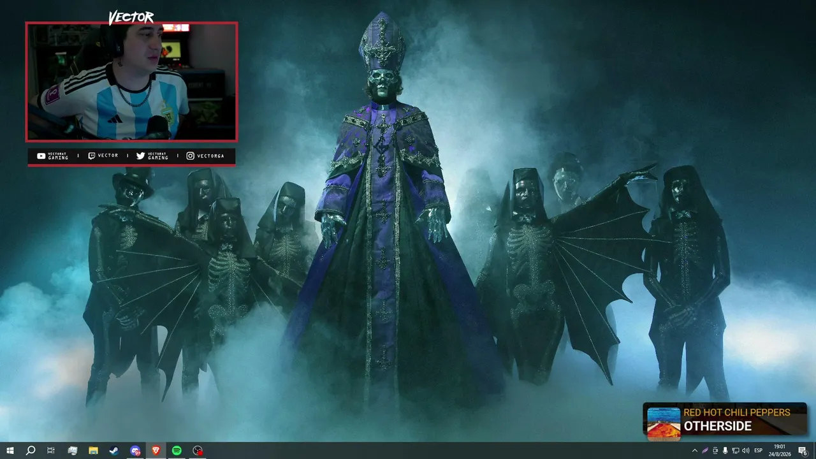
Task: Open the Windows Start menu
Action: coord(10,451)
